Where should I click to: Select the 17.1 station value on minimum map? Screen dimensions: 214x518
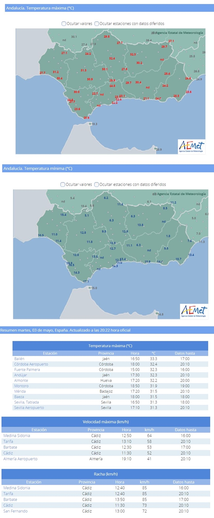click(86, 281)
